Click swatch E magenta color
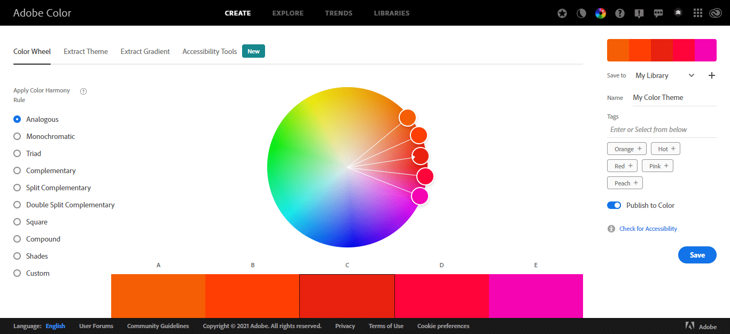The image size is (730, 334). pyautogui.click(x=536, y=296)
